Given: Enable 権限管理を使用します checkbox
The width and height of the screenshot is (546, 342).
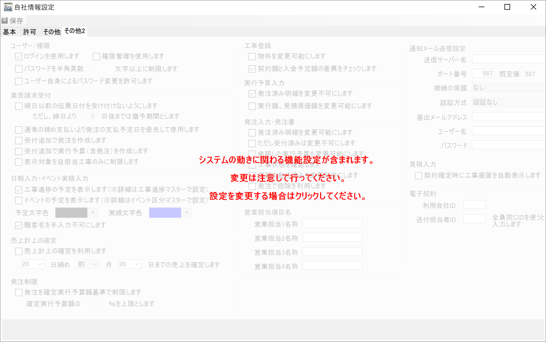Looking at the screenshot, I should (x=97, y=57).
